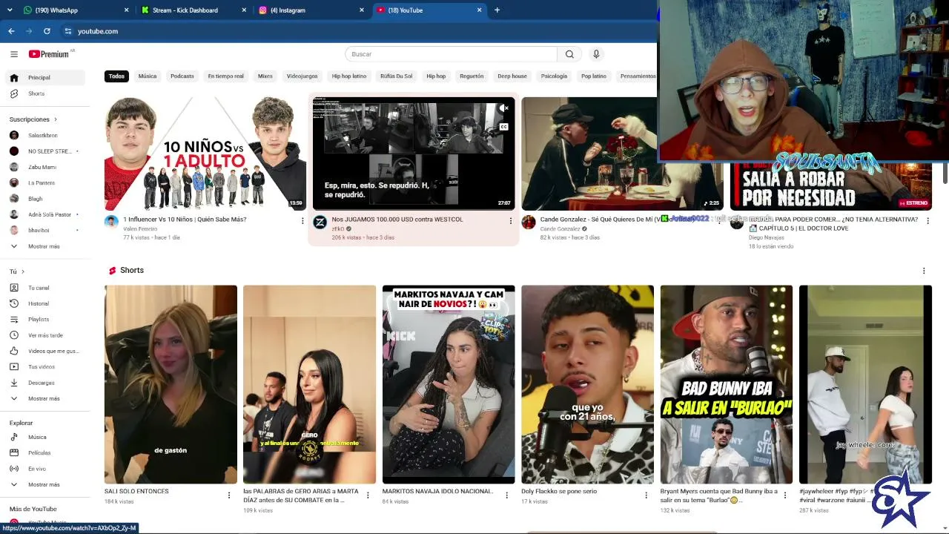Open Descargas in the sidebar
The image size is (949, 534).
(x=45, y=383)
